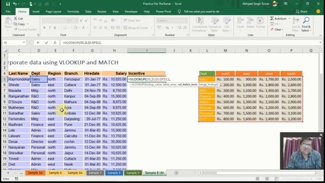
Task: Click the Format cells icon
Action: click(x=260, y=21)
